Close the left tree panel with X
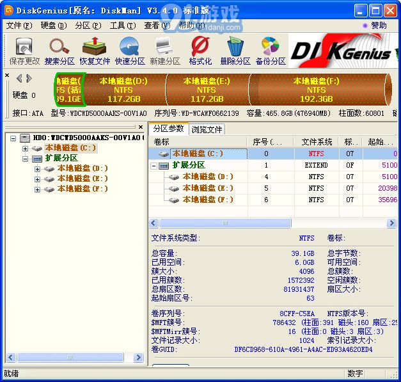This screenshot has width=401, height=382. point(141,127)
